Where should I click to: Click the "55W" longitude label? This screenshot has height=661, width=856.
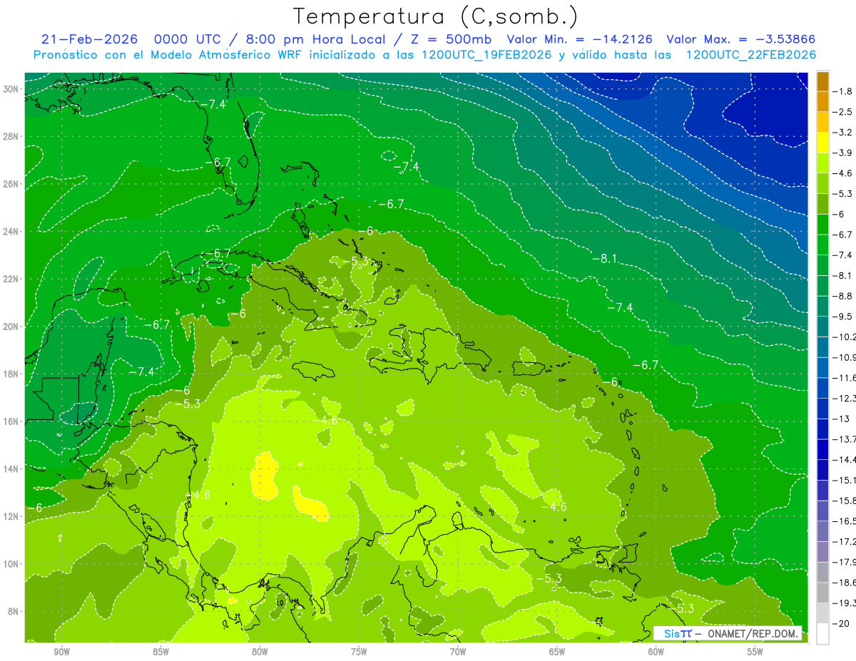coord(755,652)
